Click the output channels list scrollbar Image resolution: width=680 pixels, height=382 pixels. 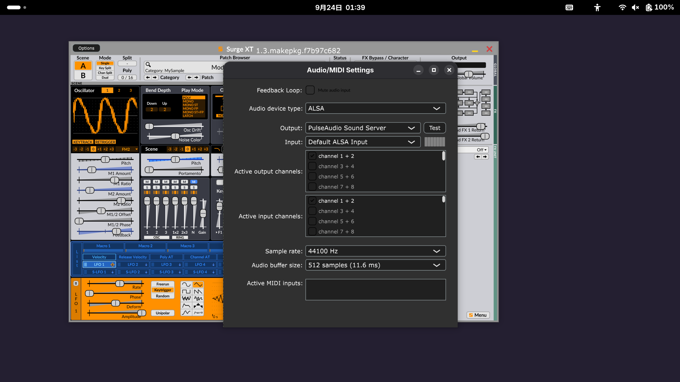point(443,156)
